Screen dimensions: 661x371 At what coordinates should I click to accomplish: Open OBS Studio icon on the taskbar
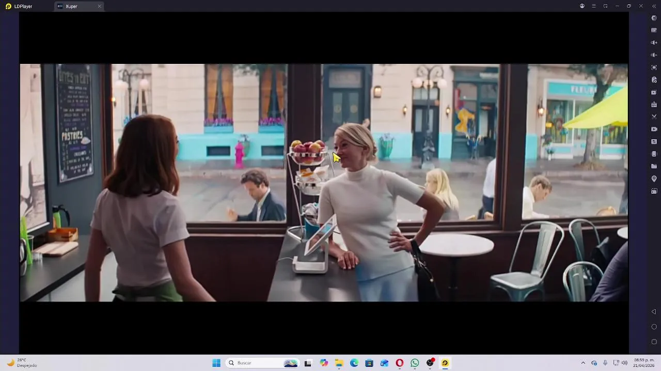point(430,363)
